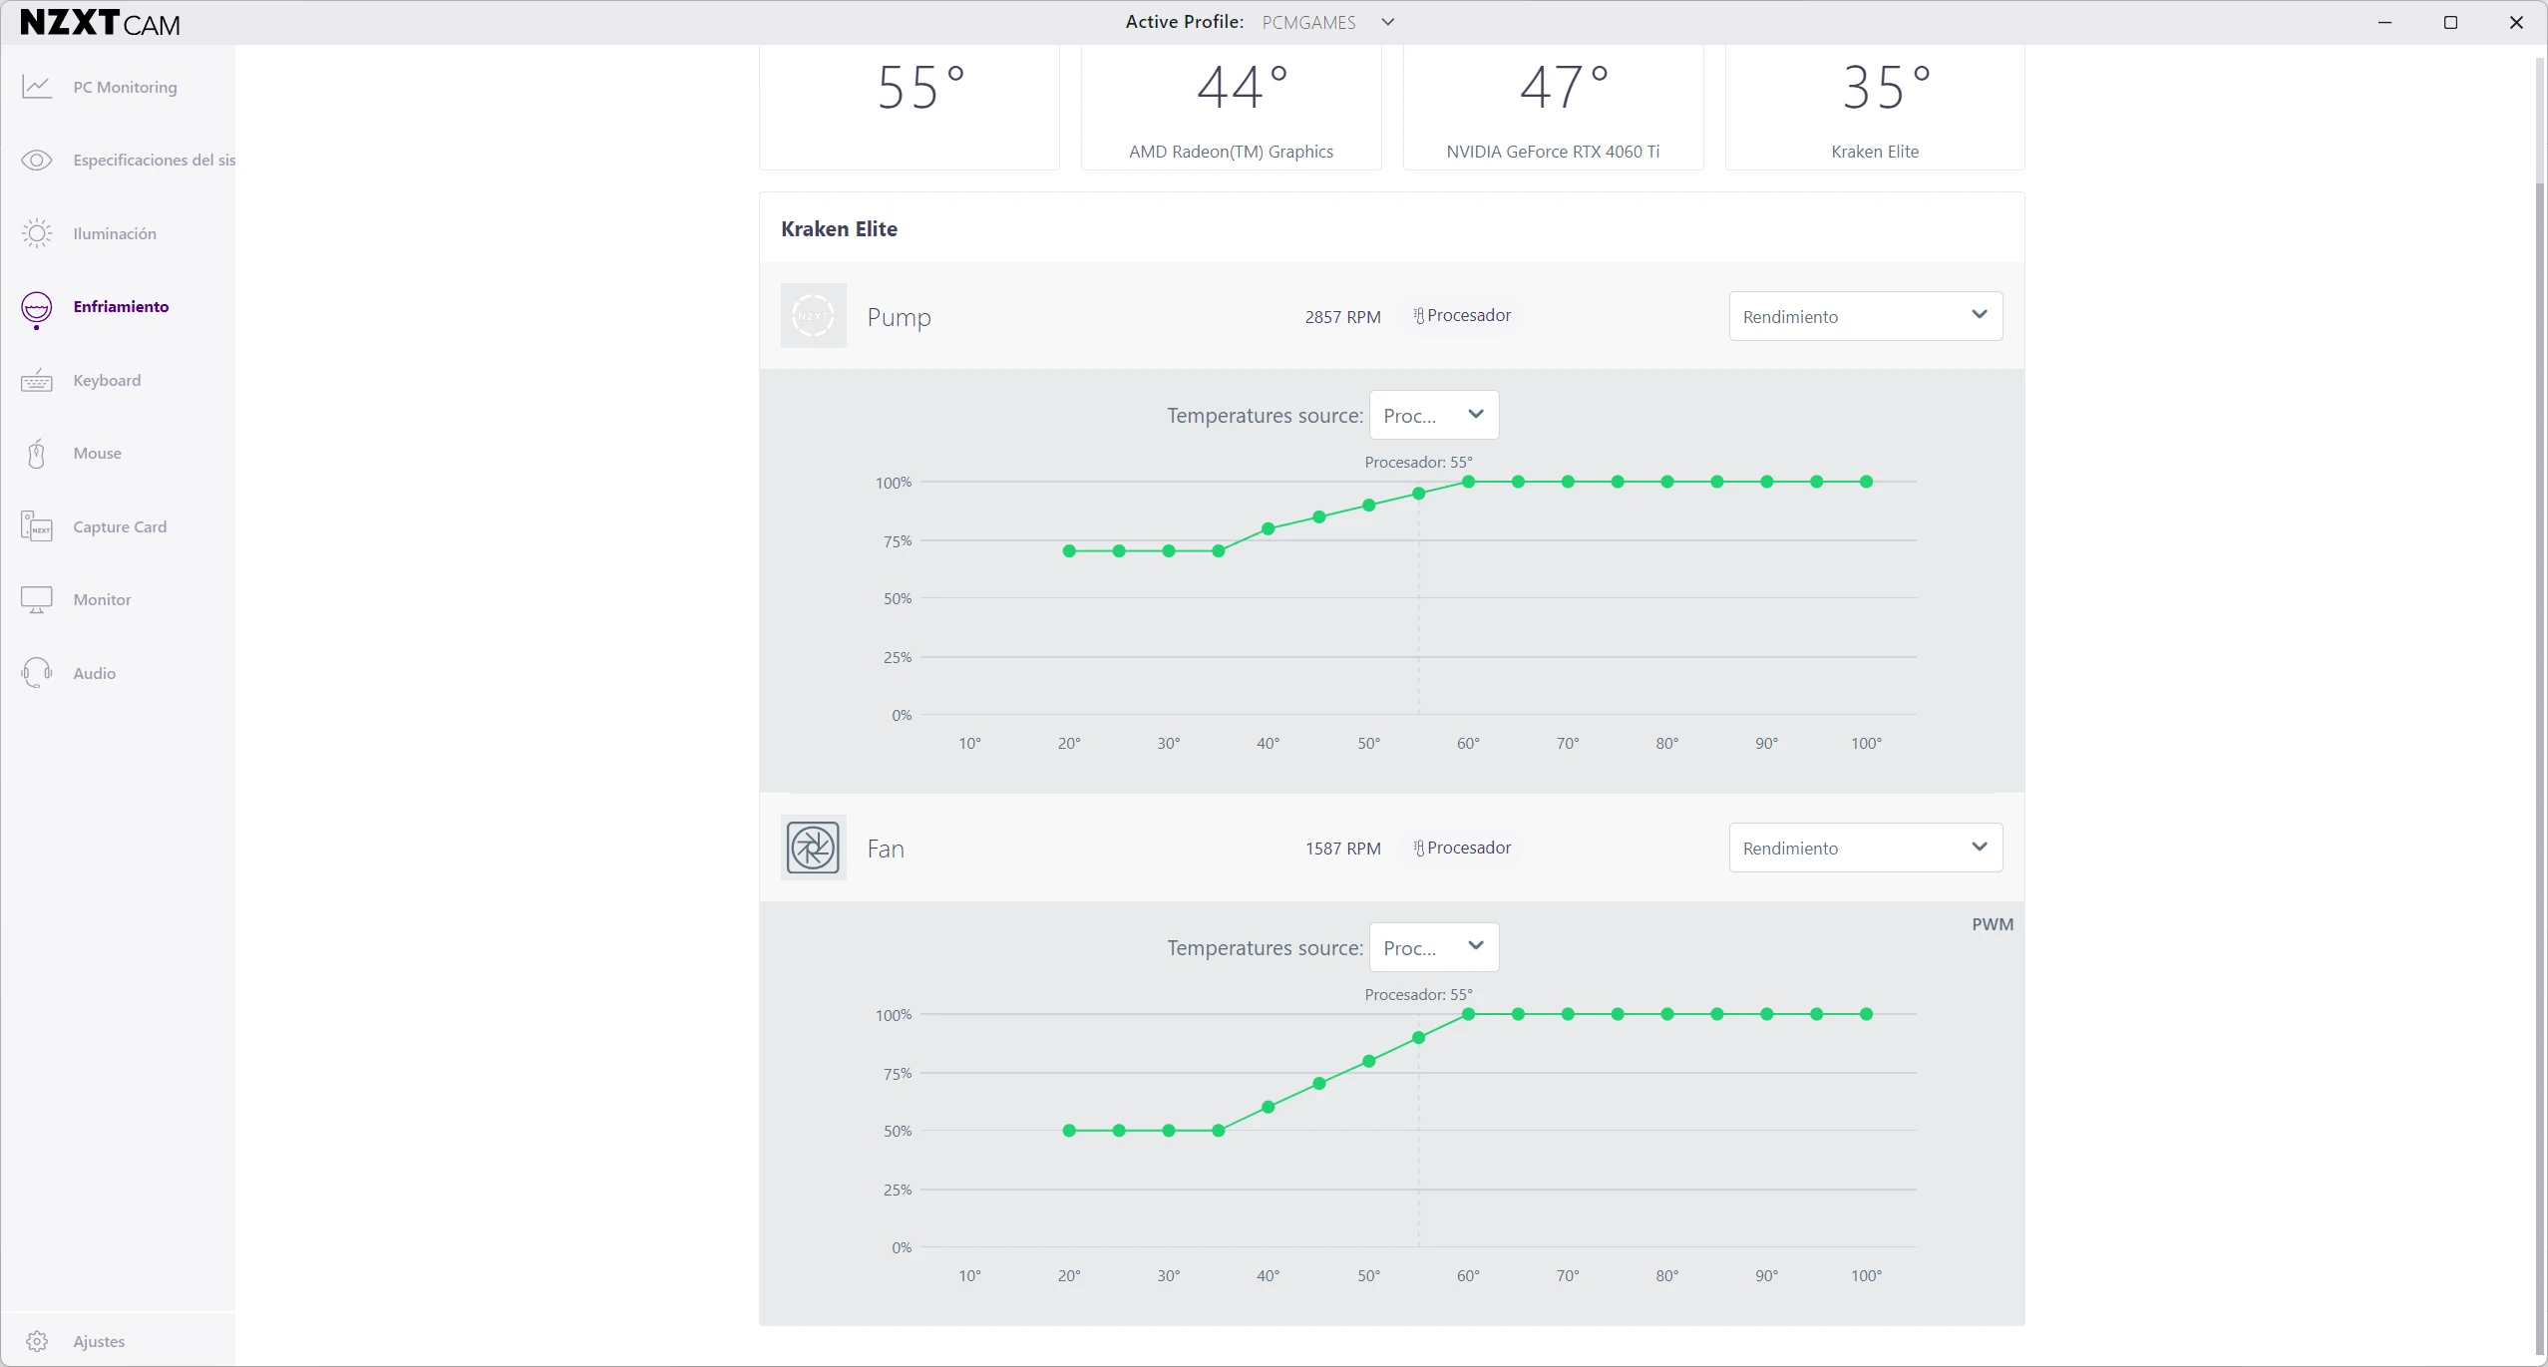This screenshot has width=2548, height=1367.
Task: Open Fan Rendimiento mode dropdown
Action: 1865,848
